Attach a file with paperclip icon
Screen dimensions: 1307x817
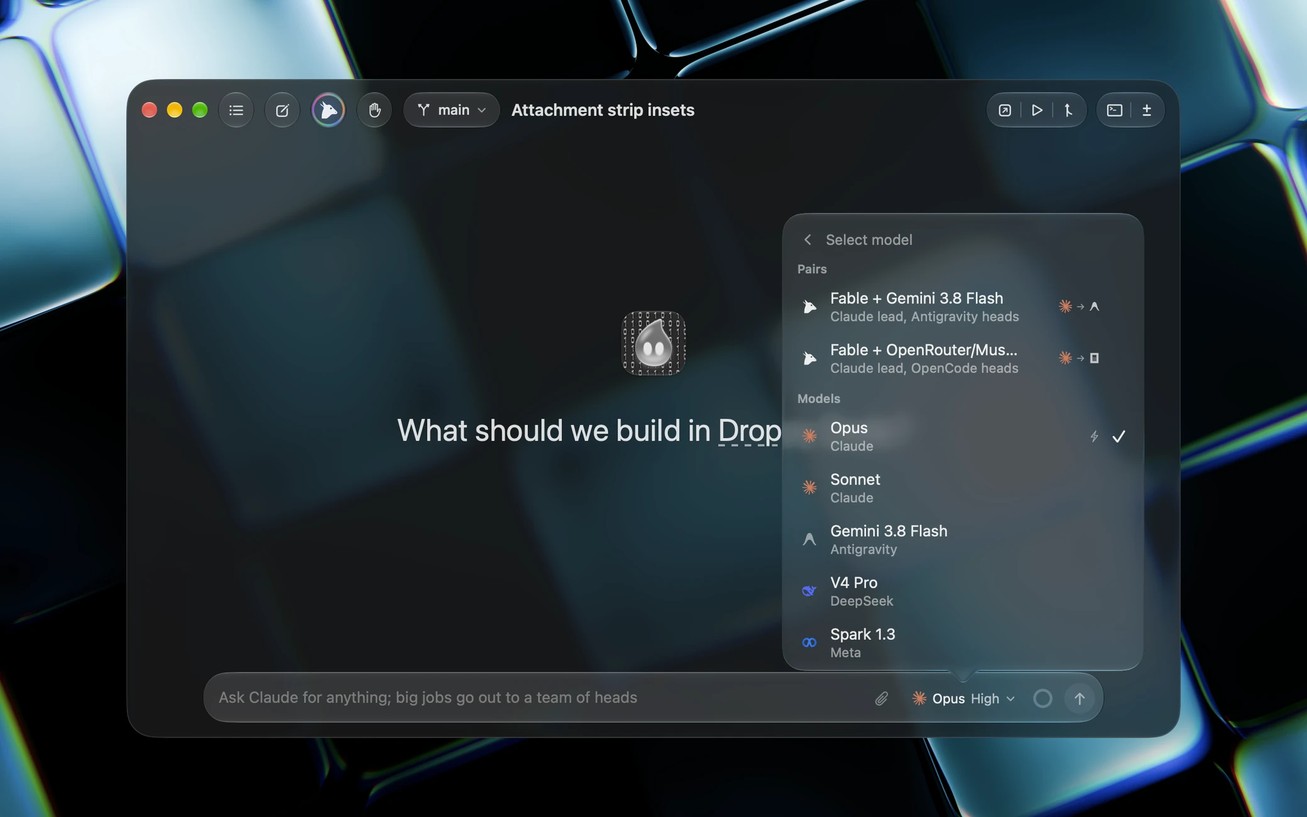click(881, 698)
